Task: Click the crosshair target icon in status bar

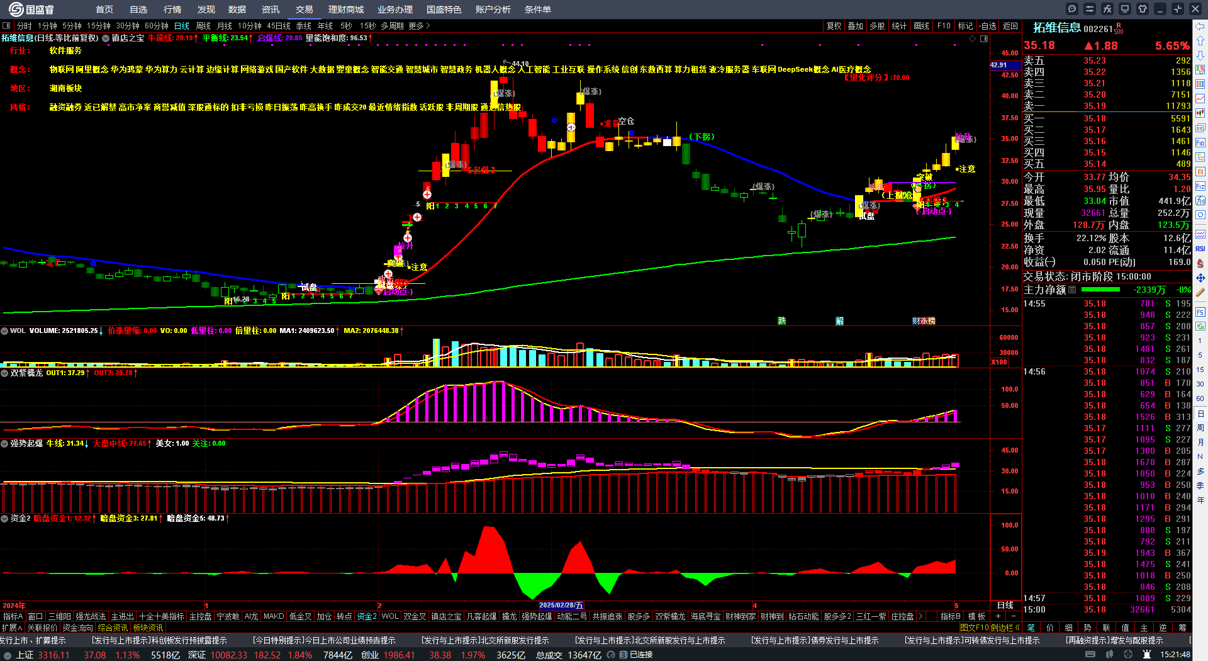Action: (1128, 655)
